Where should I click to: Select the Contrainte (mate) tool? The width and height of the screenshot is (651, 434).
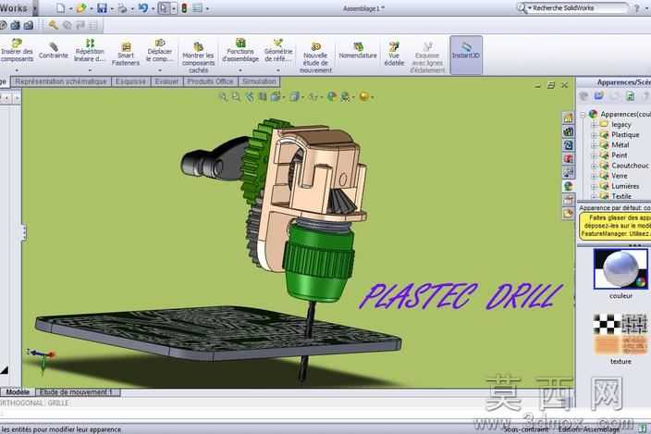pyautogui.click(x=53, y=51)
